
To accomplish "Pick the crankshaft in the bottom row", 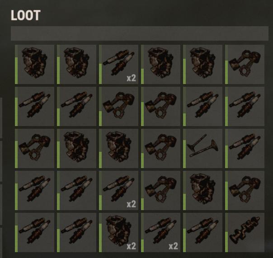I will 245,232.
